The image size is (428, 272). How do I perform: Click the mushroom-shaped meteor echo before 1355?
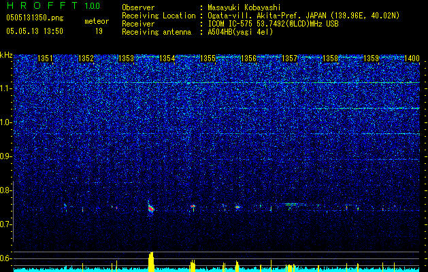[193, 207]
